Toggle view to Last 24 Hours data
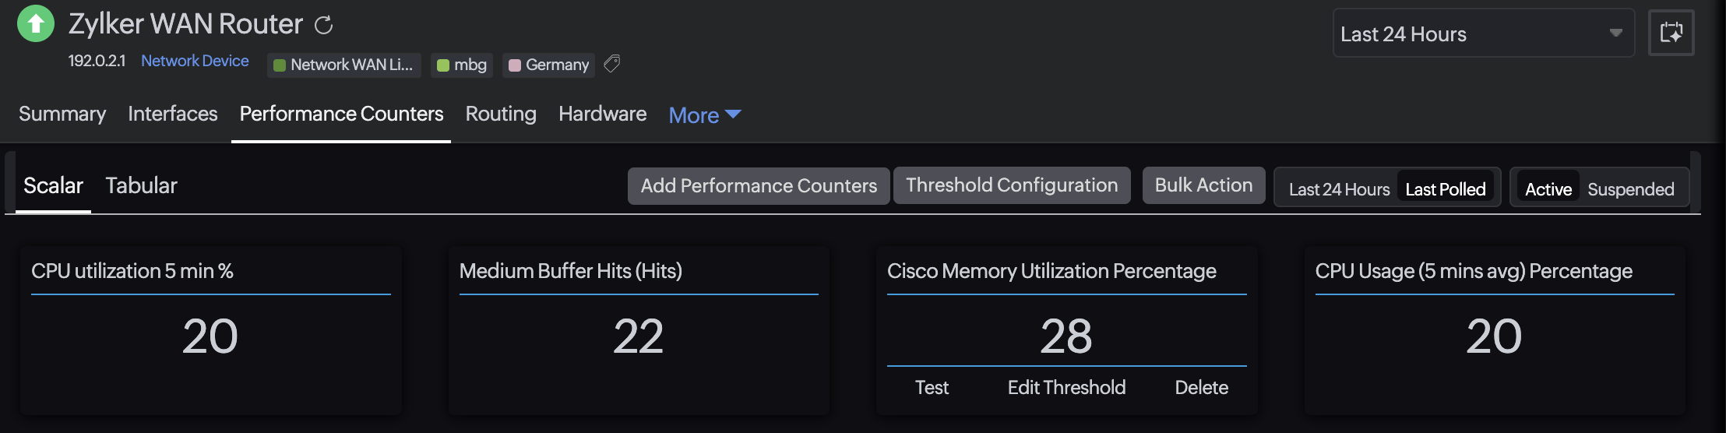This screenshot has height=433, width=1726. pos(1338,189)
